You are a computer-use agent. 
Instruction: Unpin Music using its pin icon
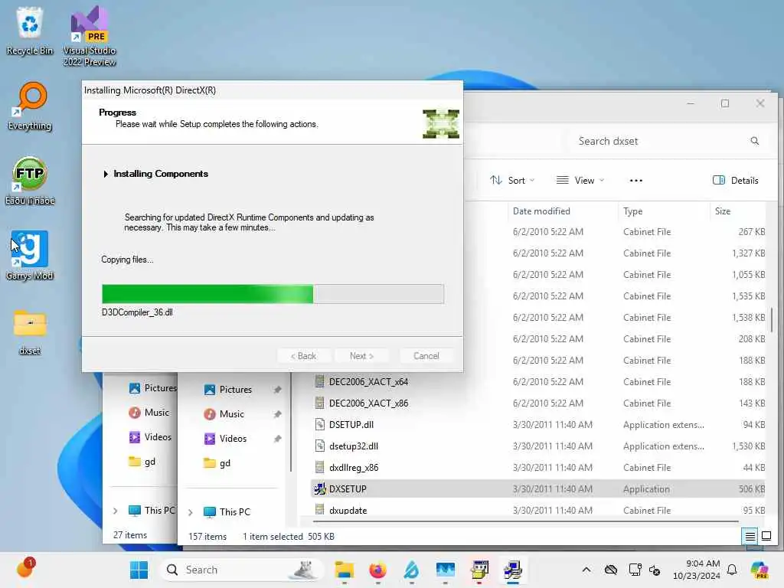pyautogui.click(x=277, y=414)
